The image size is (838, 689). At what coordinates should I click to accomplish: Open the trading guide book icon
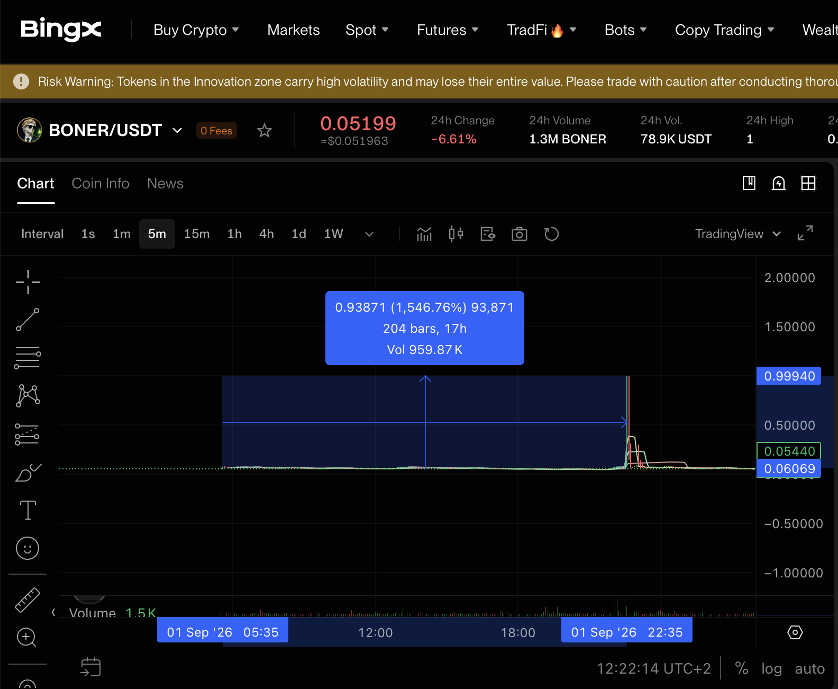(x=749, y=183)
